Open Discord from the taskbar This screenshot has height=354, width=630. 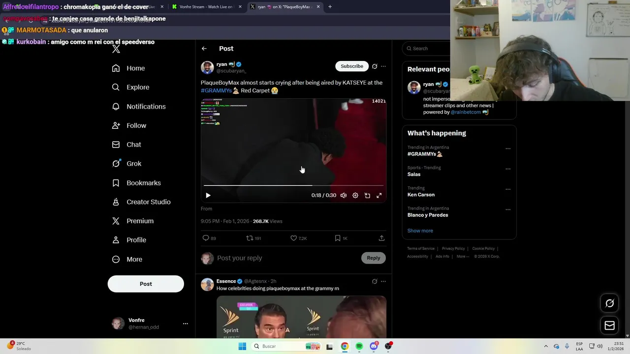click(x=374, y=346)
